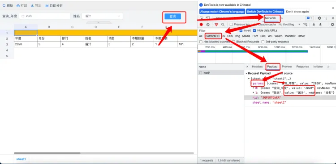Click the horizontal spreadsheet scrollbar
This screenshot has width=336, height=164.
47,153
